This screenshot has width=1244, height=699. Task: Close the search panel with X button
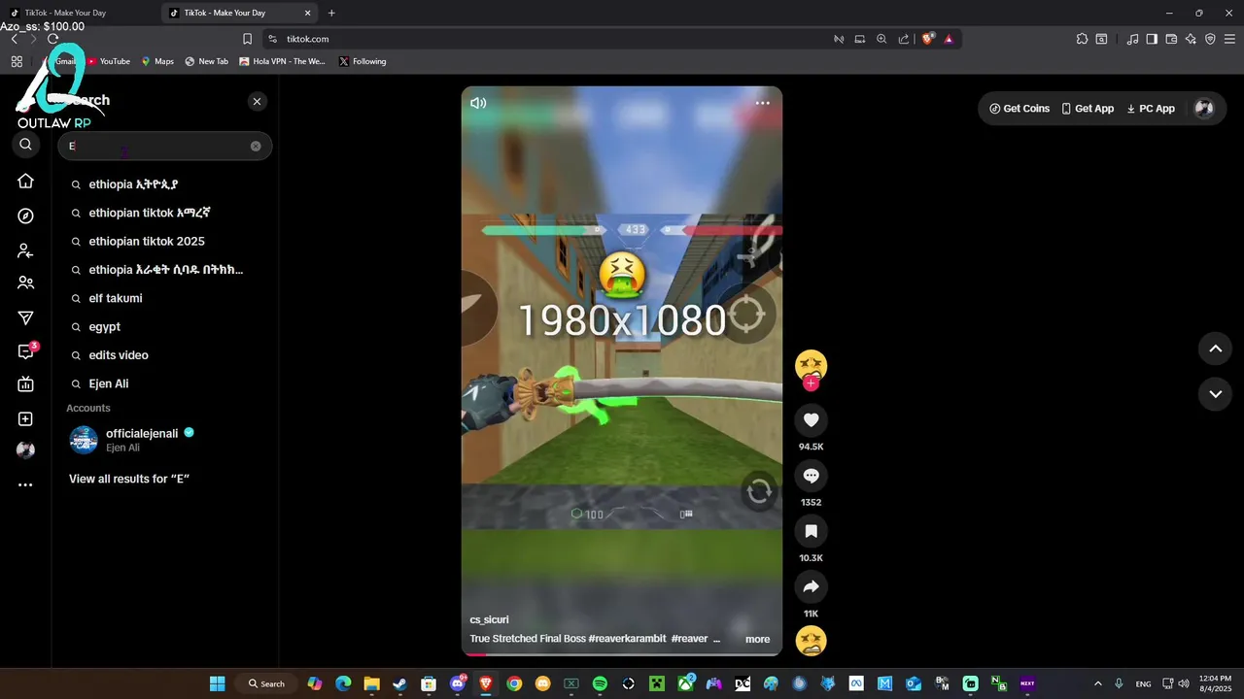[257, 101]
